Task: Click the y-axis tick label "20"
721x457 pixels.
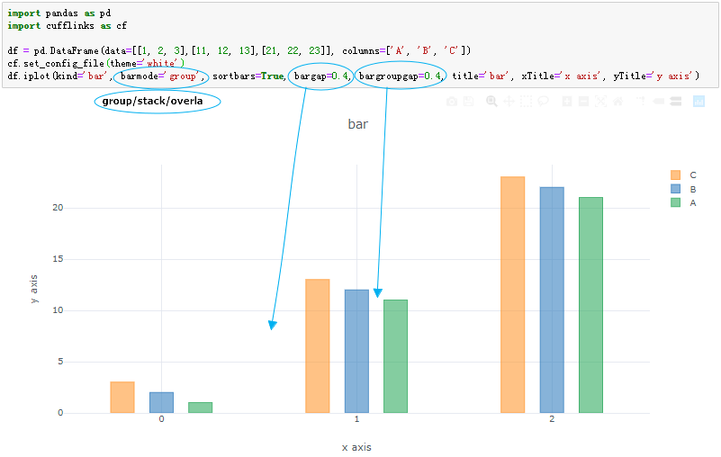Action: point(58,207)
